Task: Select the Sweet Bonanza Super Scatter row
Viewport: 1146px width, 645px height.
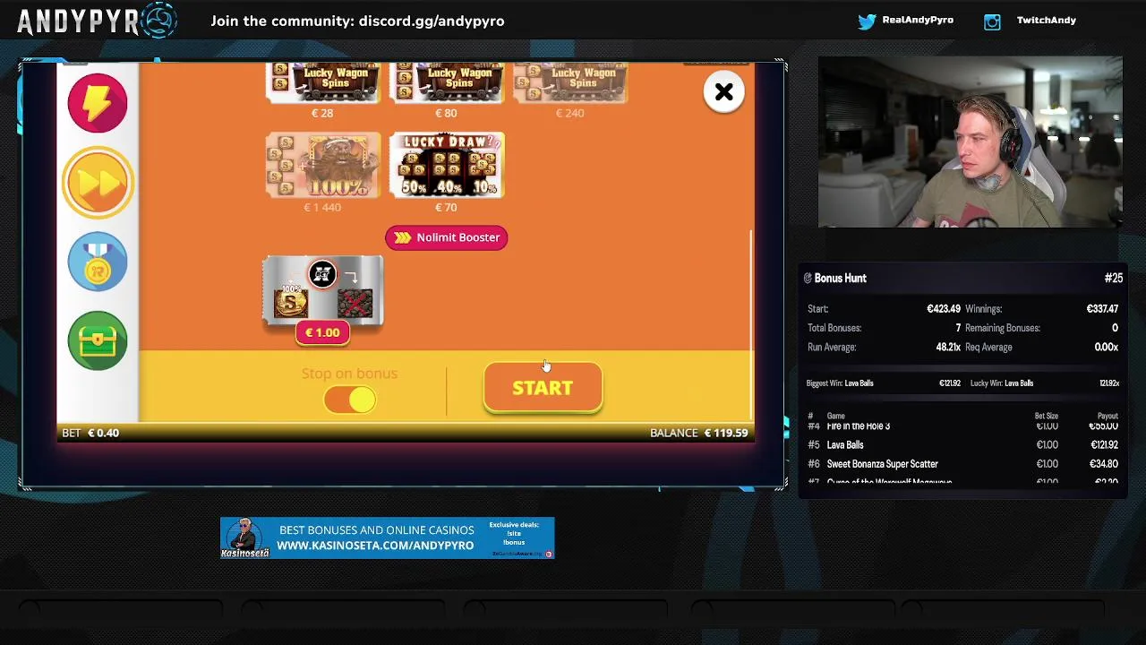Action: pyautogui.click(x=962, y=464)
